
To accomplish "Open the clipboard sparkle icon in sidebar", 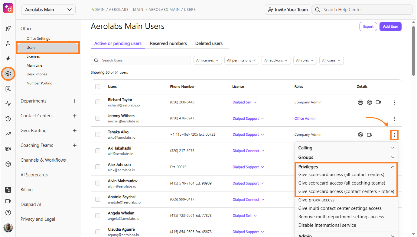I will [8, 89].
